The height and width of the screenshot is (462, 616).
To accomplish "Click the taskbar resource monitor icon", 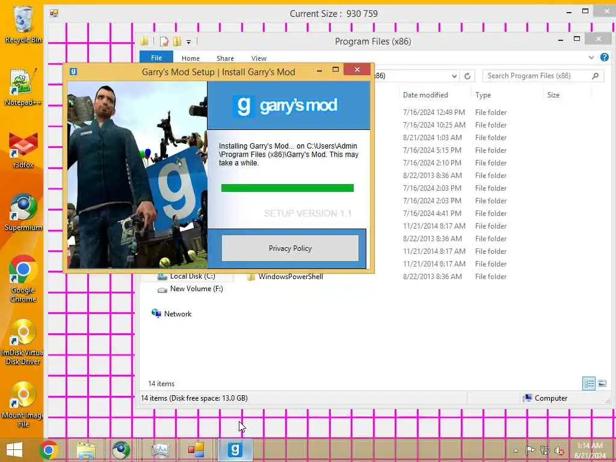I will 160,450.
